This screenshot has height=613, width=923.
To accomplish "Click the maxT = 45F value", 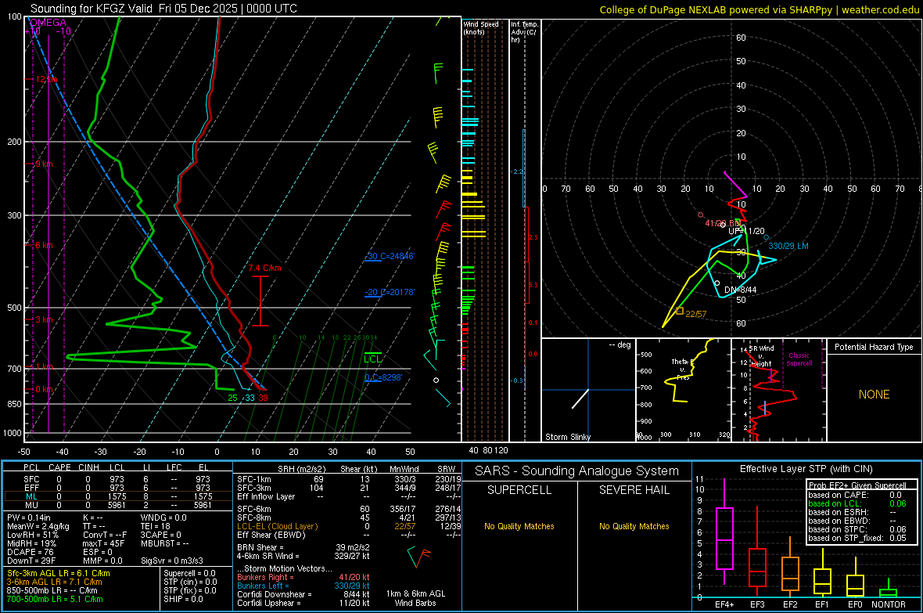I will pyautogui.click(x=103, y=543).
